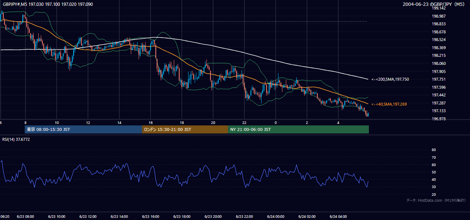
Task: Click the hour tick 22 under the chart
Action: click(x=244, y=122)
